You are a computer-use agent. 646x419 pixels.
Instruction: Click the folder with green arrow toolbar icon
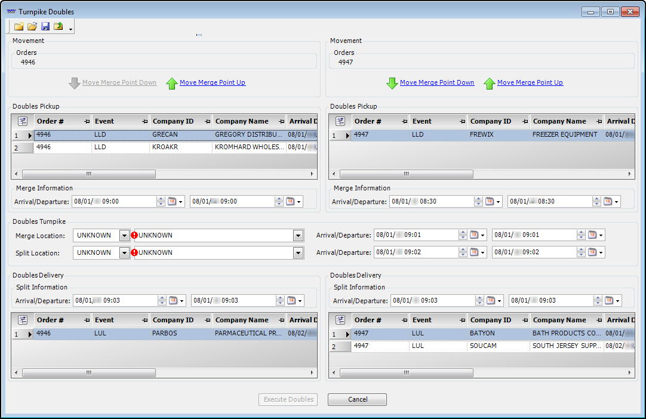[x=59, y=27]
